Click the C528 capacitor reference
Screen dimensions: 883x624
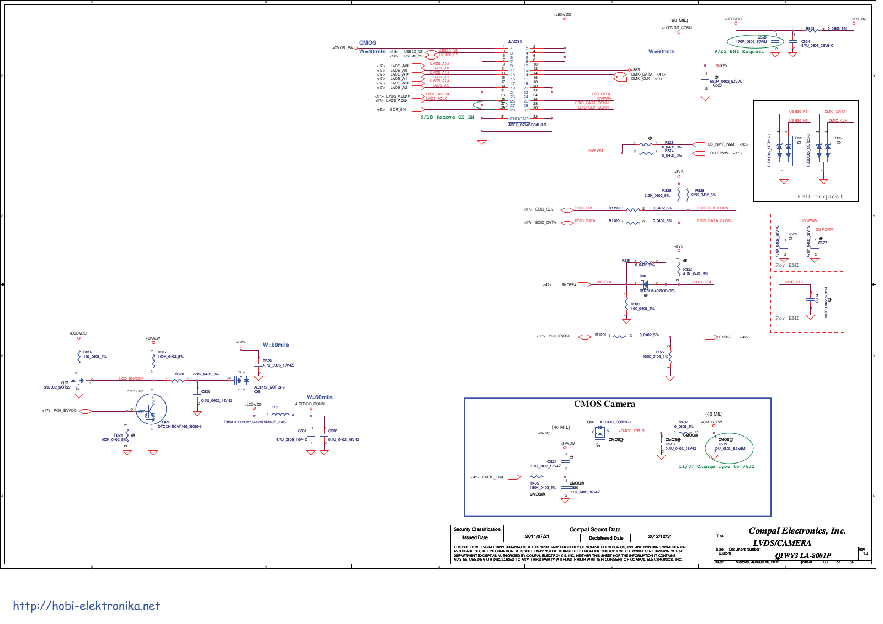tap(717, 85)
